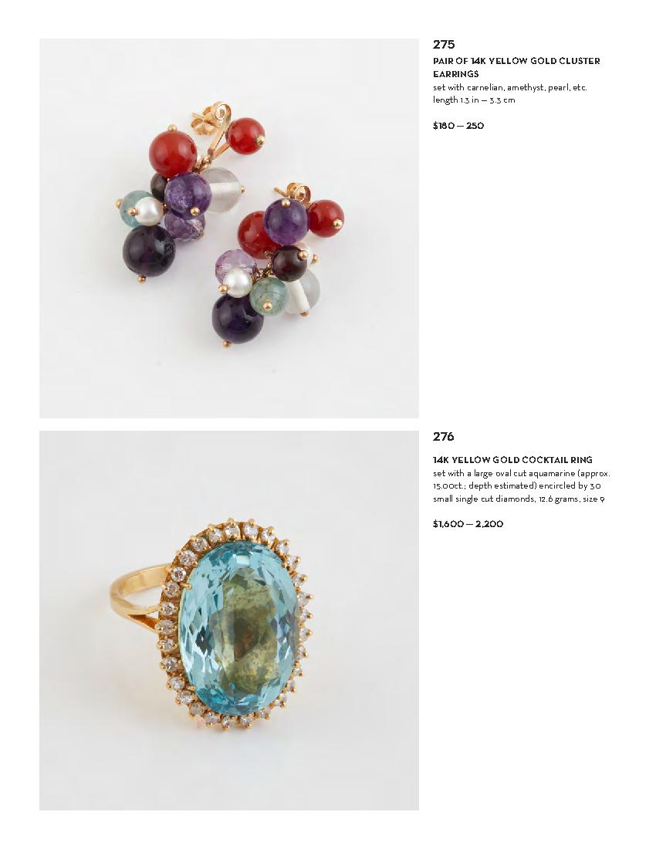This screenshot has height=849, width=656.
Task: Select lot number 276
Action: click(443, 436)
